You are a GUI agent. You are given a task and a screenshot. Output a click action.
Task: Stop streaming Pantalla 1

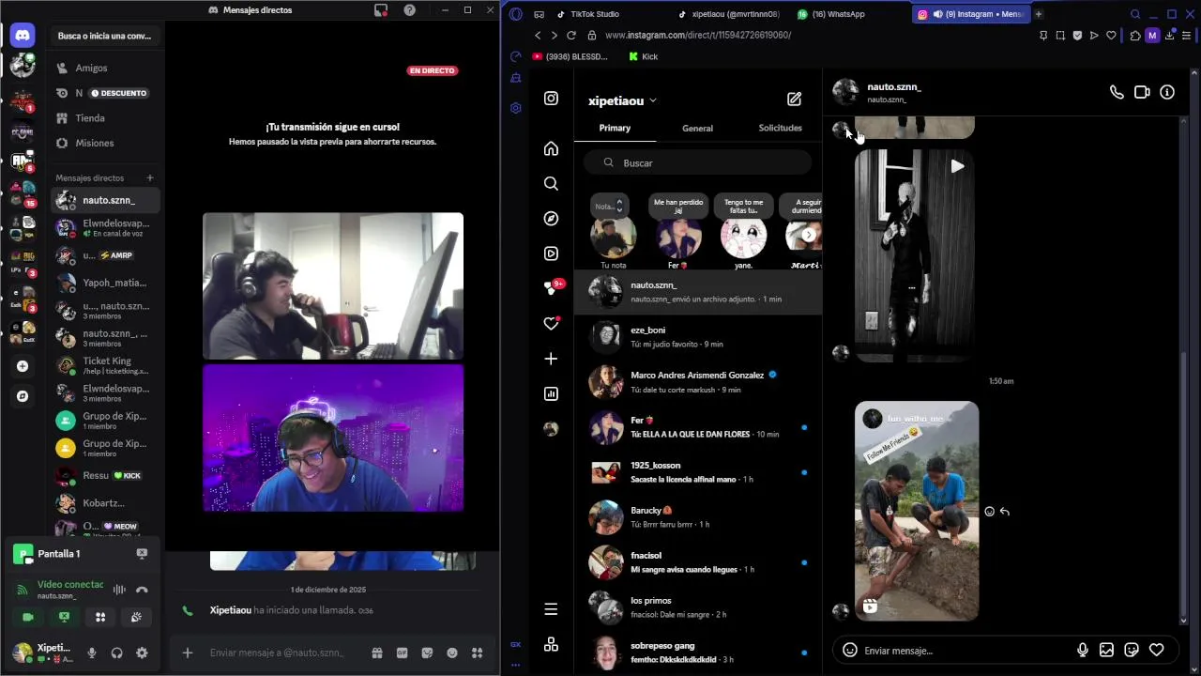click(142, 554)
